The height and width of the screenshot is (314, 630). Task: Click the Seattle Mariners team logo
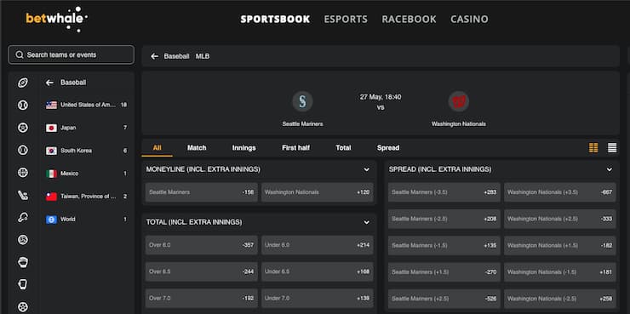point(302,101)
